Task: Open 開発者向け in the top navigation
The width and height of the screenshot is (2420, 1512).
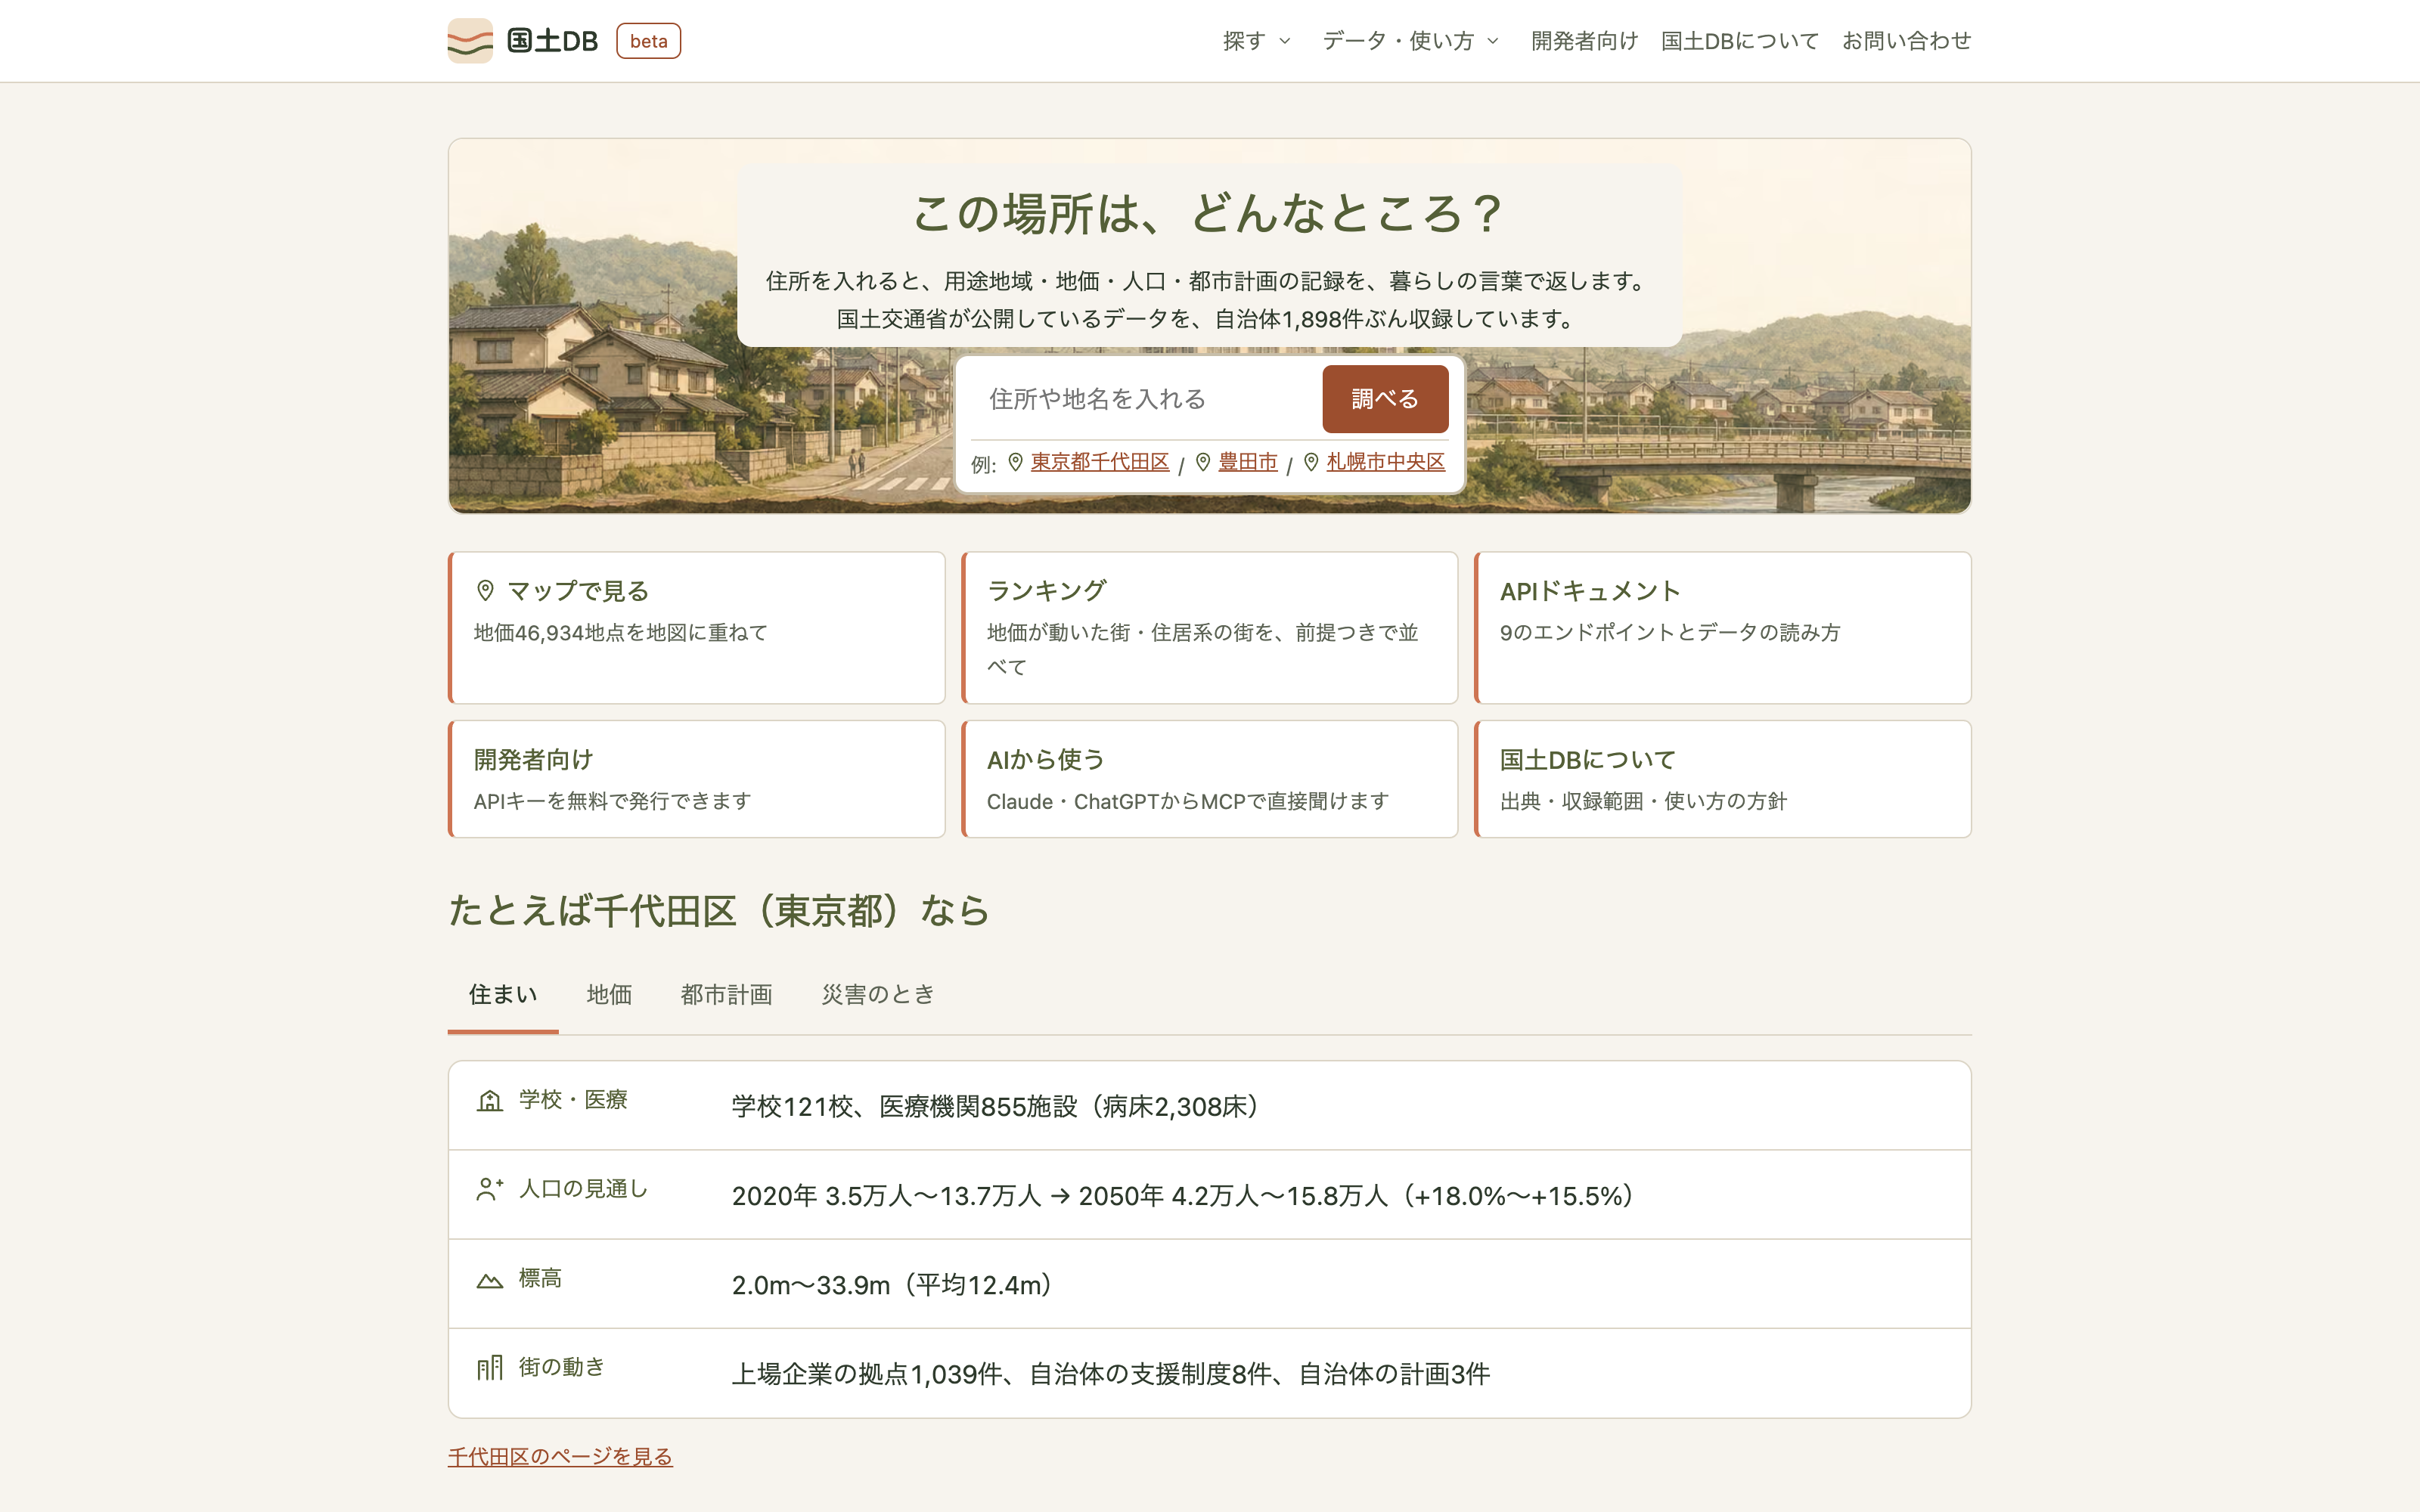Action: (1584, 41)
